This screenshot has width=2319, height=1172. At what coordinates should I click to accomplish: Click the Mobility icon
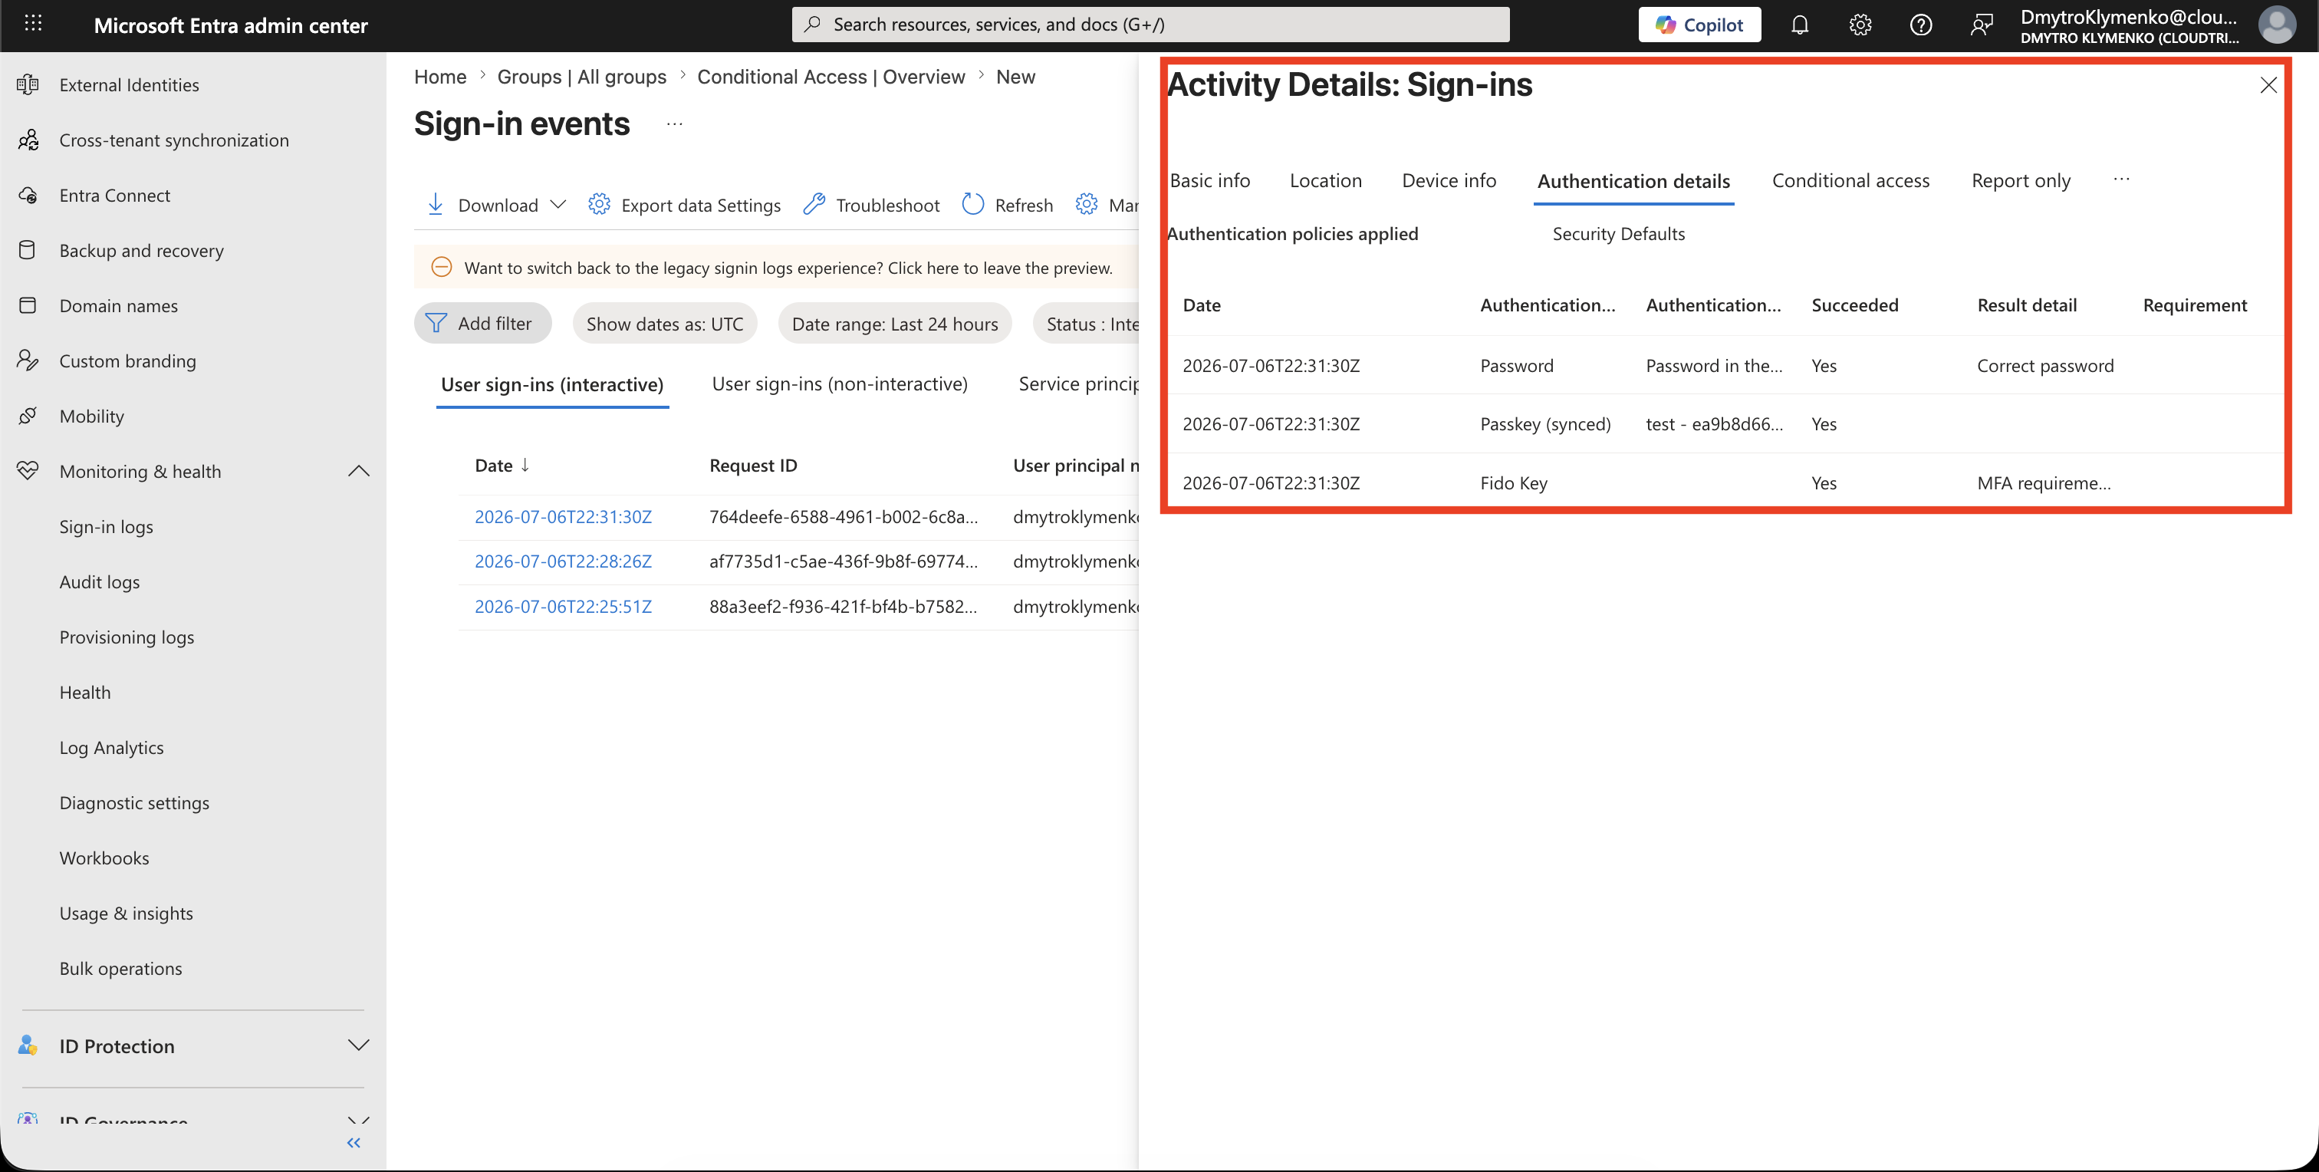pos(28,416)
